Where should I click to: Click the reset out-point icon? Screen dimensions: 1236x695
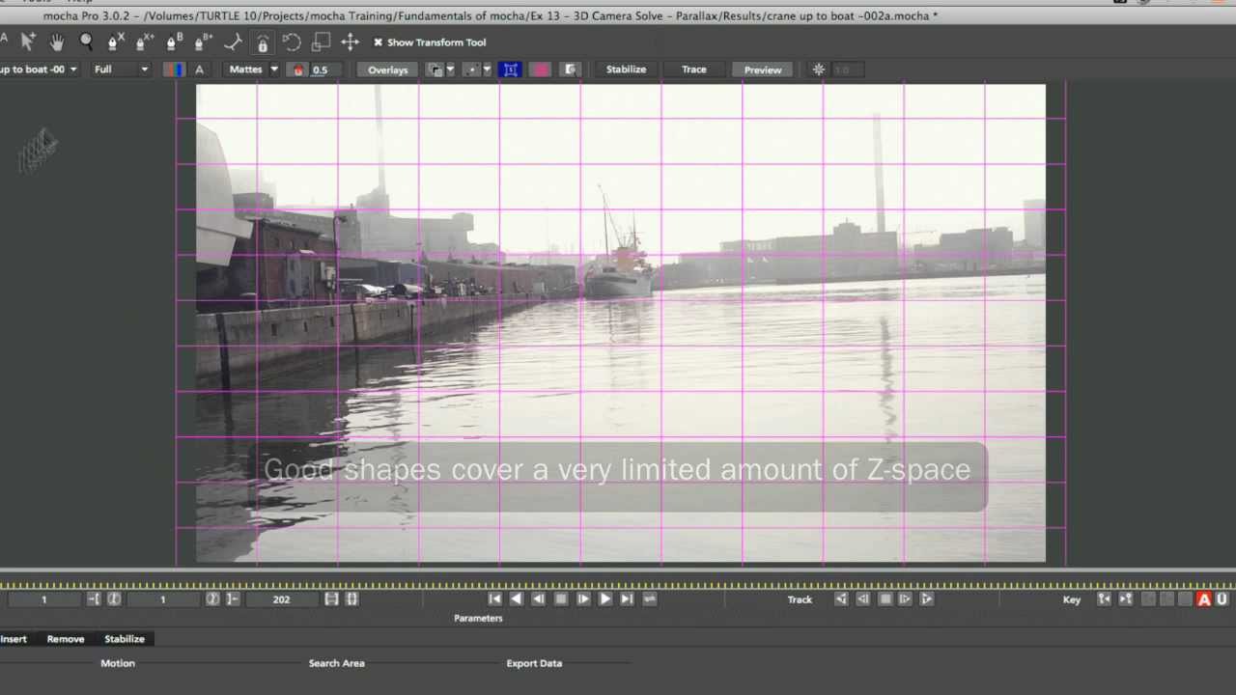[212, 599]
